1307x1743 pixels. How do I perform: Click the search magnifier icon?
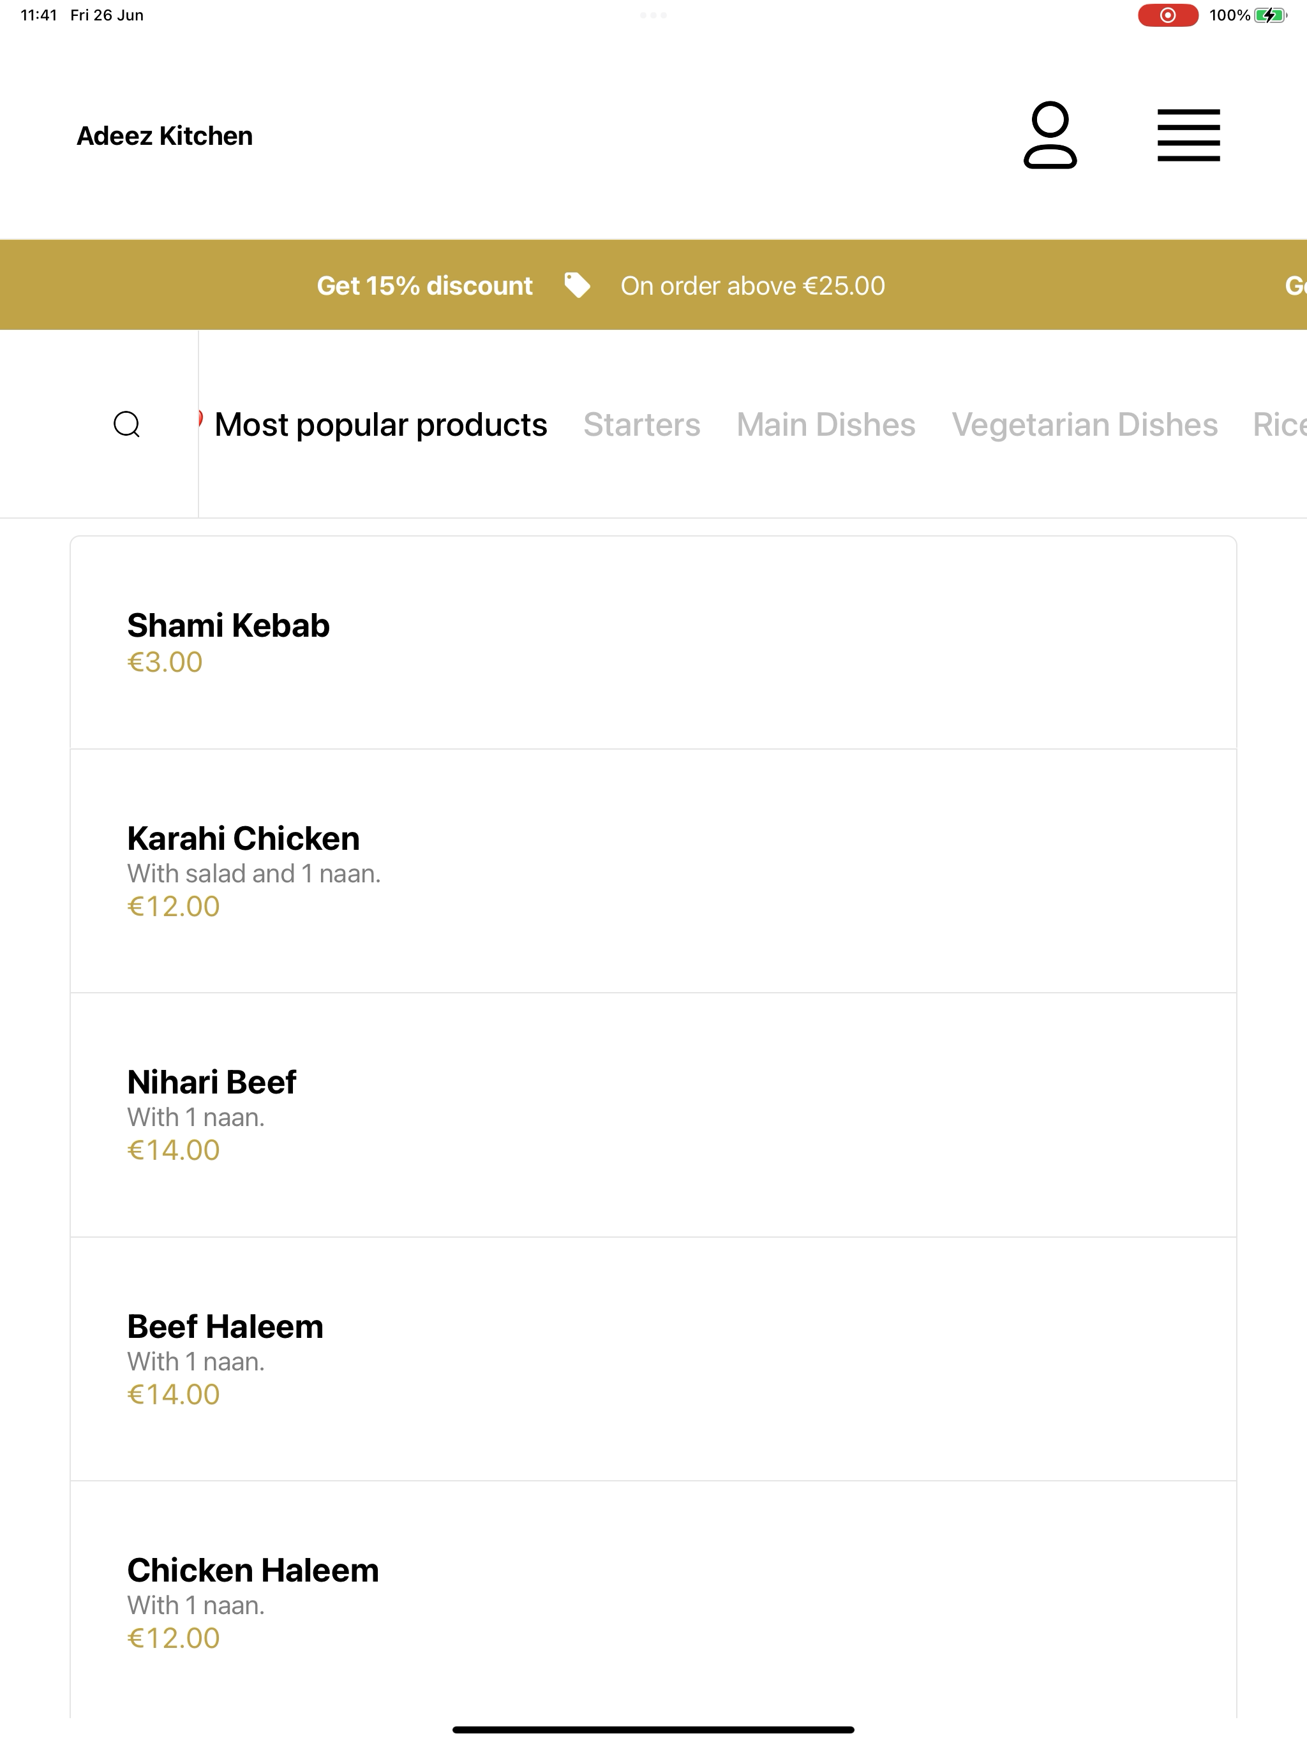(126, 424)
